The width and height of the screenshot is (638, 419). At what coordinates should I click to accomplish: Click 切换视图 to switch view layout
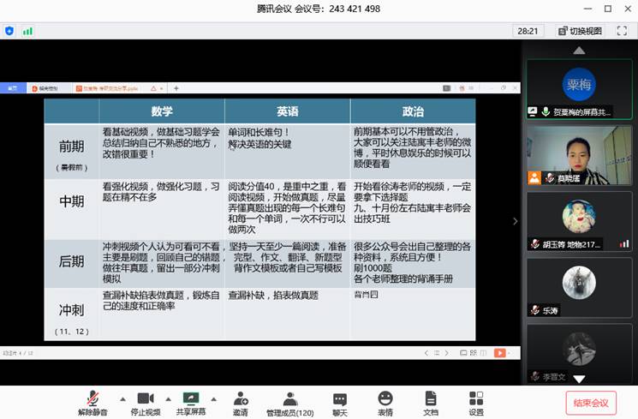[x=580, y=31]
